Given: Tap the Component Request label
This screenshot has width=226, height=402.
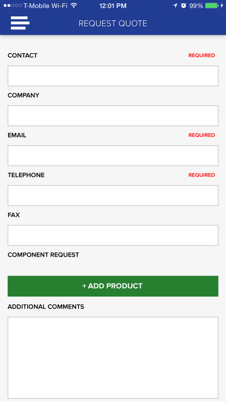Looking at the screenshot, I should pyautogui.click(x=43, y=255).
